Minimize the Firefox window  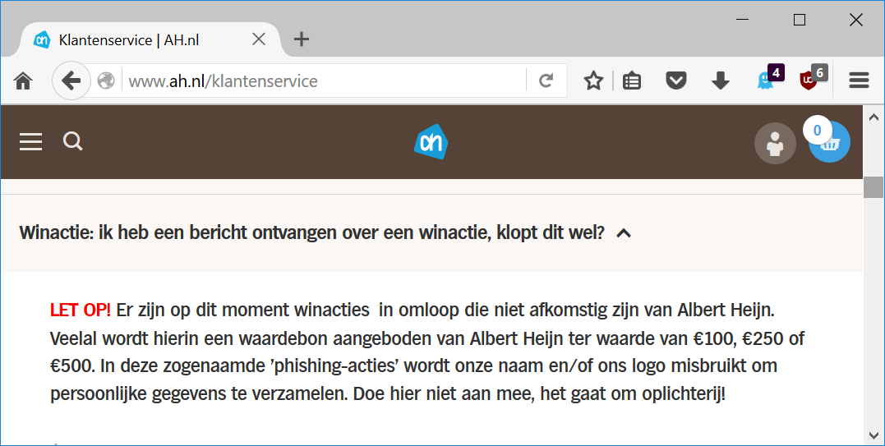point(743,20)
